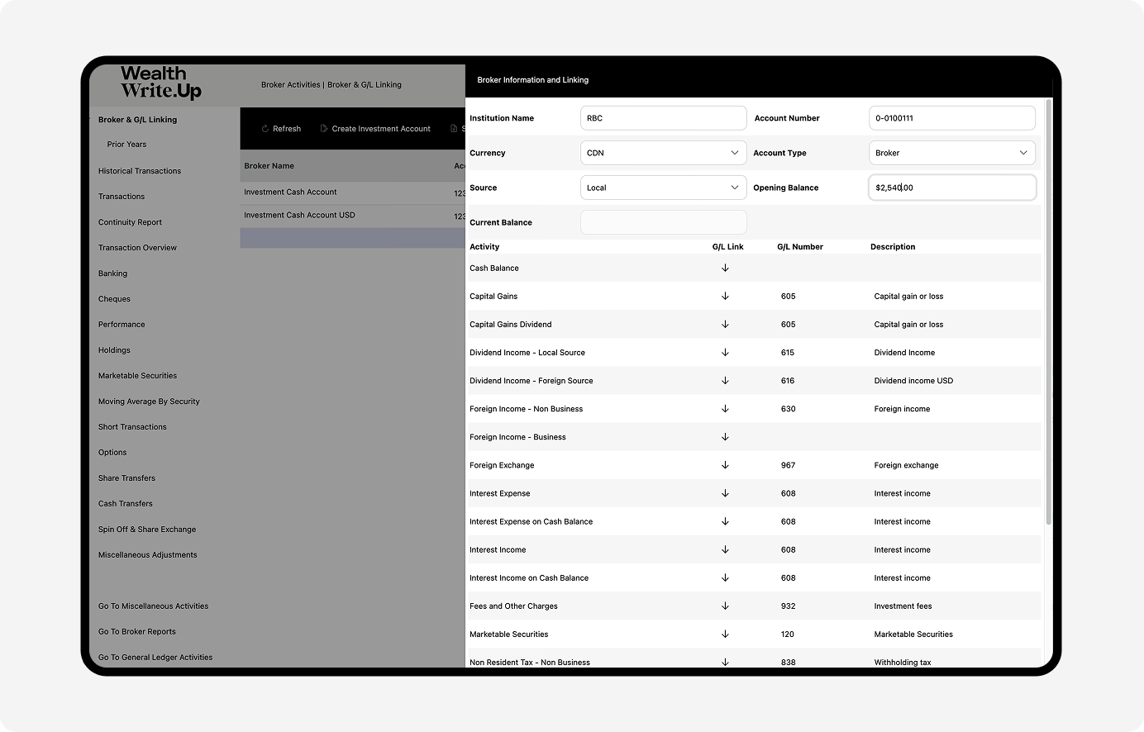This screenshot has width=1144, height=732.
Task: Click the G/L Link arrow for Foreign Exchange
Action: [x=725, y=465]
